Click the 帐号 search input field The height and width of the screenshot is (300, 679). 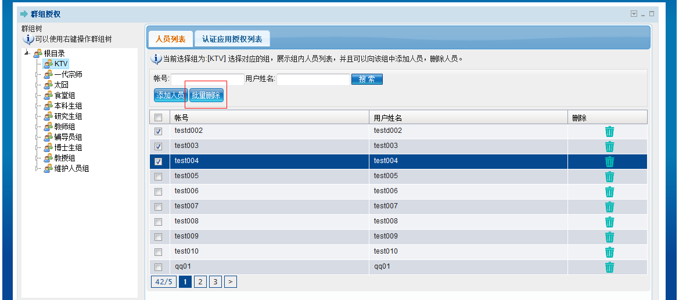(207, 79)
